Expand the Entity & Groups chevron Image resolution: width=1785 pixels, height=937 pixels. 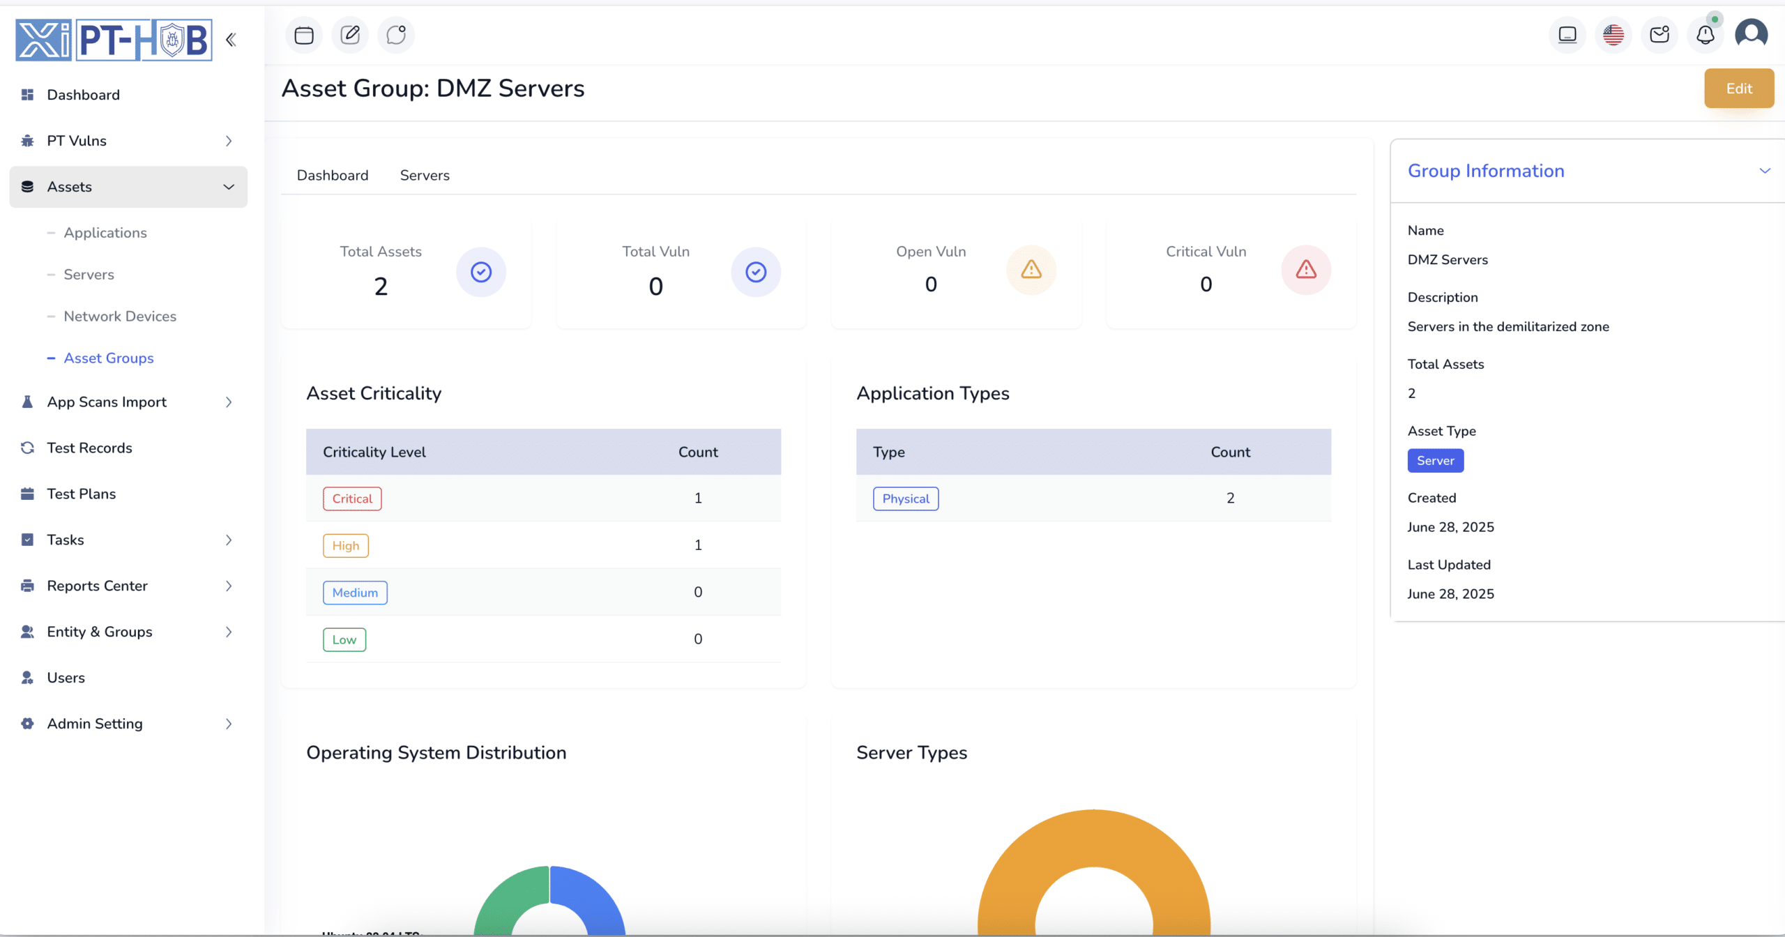coord(229,632)
